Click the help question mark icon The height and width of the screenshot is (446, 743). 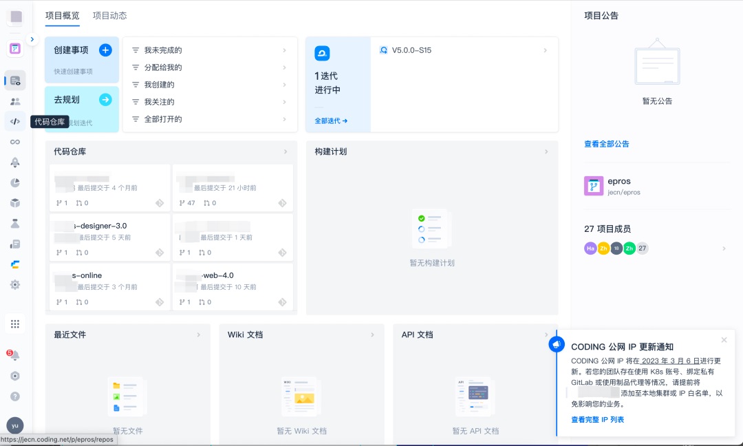[15, 396]
